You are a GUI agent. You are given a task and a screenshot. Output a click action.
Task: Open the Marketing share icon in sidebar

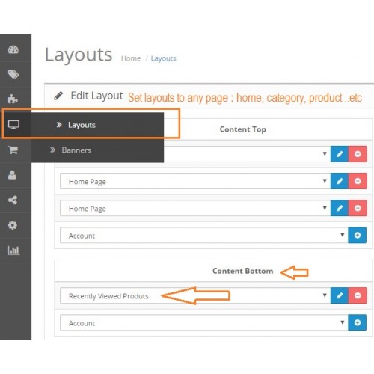pos(13,200)
